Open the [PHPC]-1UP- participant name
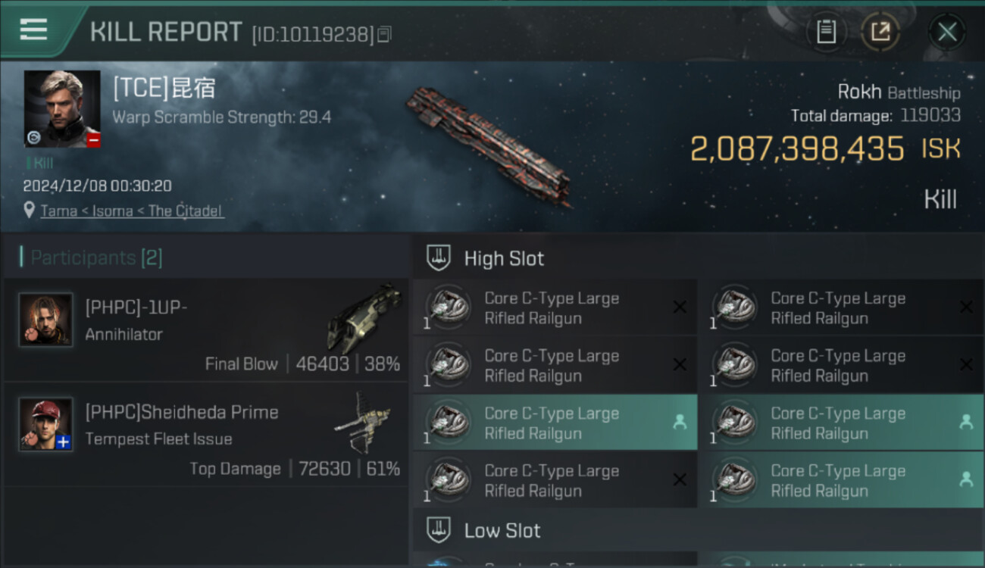Viewport: 985px width, 568px height. pyautogui.click(x=136, y=308)
